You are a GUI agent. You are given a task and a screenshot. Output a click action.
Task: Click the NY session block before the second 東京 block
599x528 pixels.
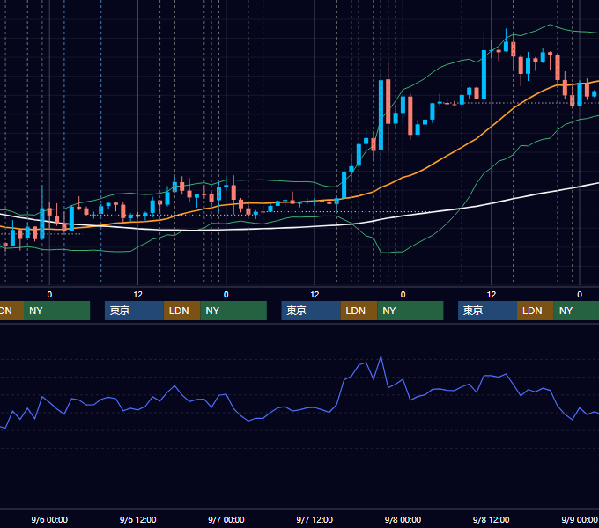click(233, 311)
